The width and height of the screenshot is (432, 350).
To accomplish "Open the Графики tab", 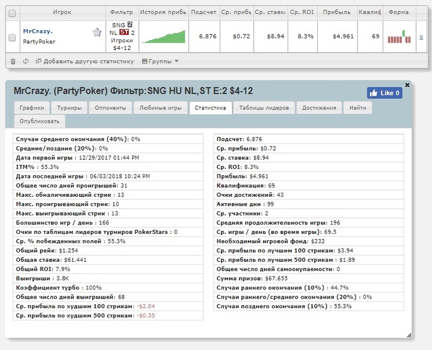I will 31,108.
